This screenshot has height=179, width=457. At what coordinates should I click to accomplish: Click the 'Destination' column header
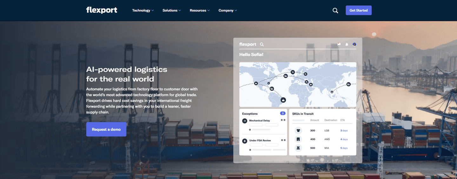[331, 120]
